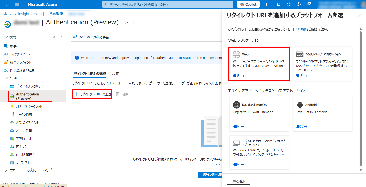The height and width of the screenshot is (187, 366).
Task: Switch to 設定 tab
Action: point(116,74)
